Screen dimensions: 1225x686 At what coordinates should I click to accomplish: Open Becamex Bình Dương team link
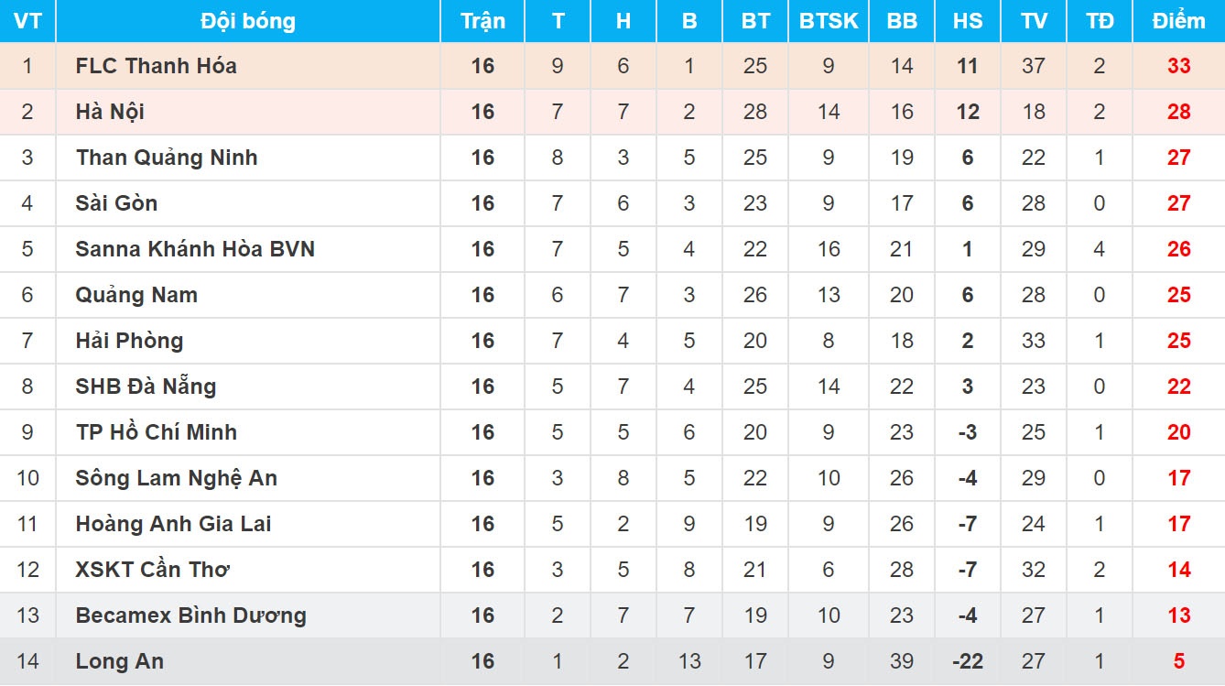(190, 615)
